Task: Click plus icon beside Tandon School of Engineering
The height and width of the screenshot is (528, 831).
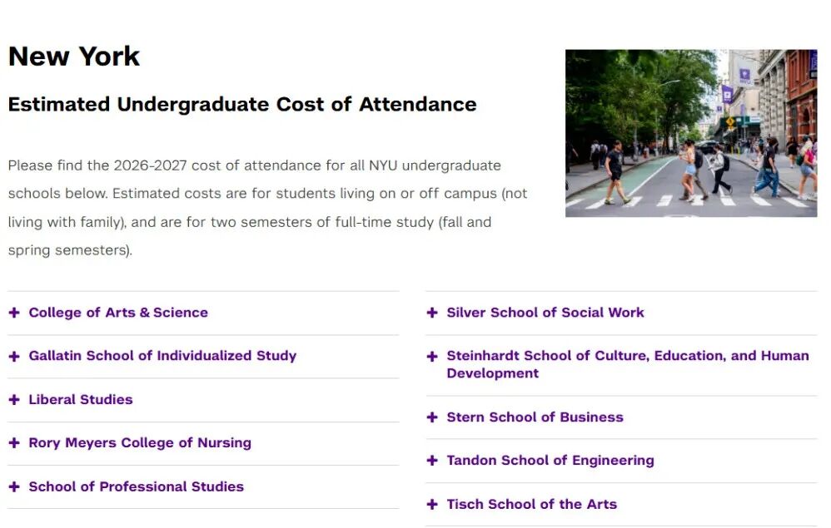Action: pyautogui.click(x=432, y=461)
